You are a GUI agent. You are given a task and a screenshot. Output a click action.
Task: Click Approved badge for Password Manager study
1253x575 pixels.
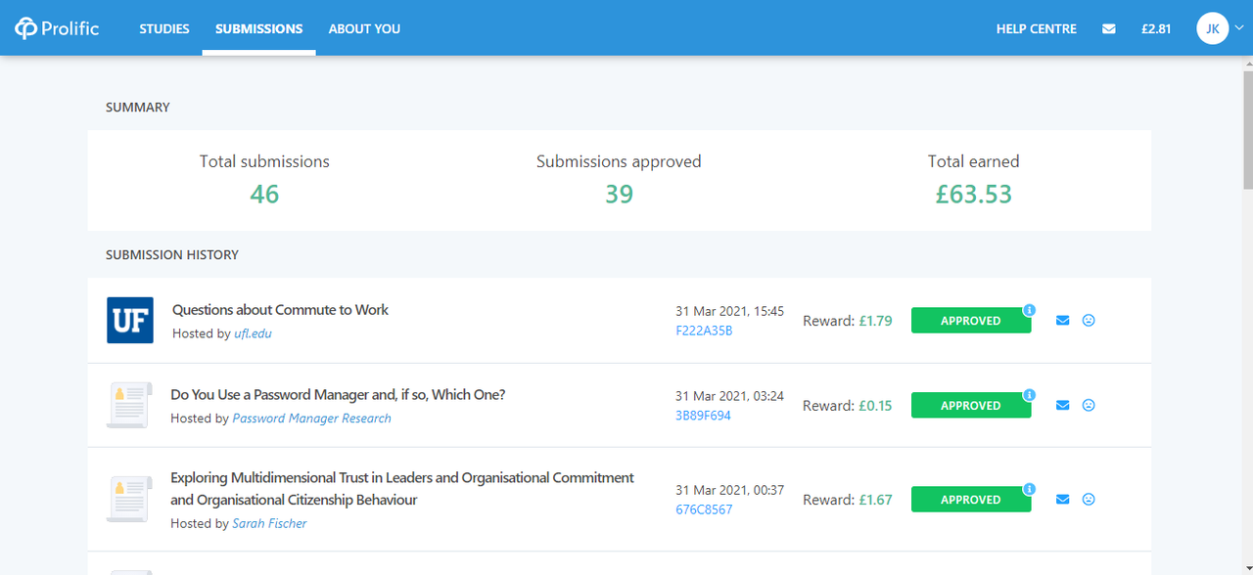(x=971, y=406)
